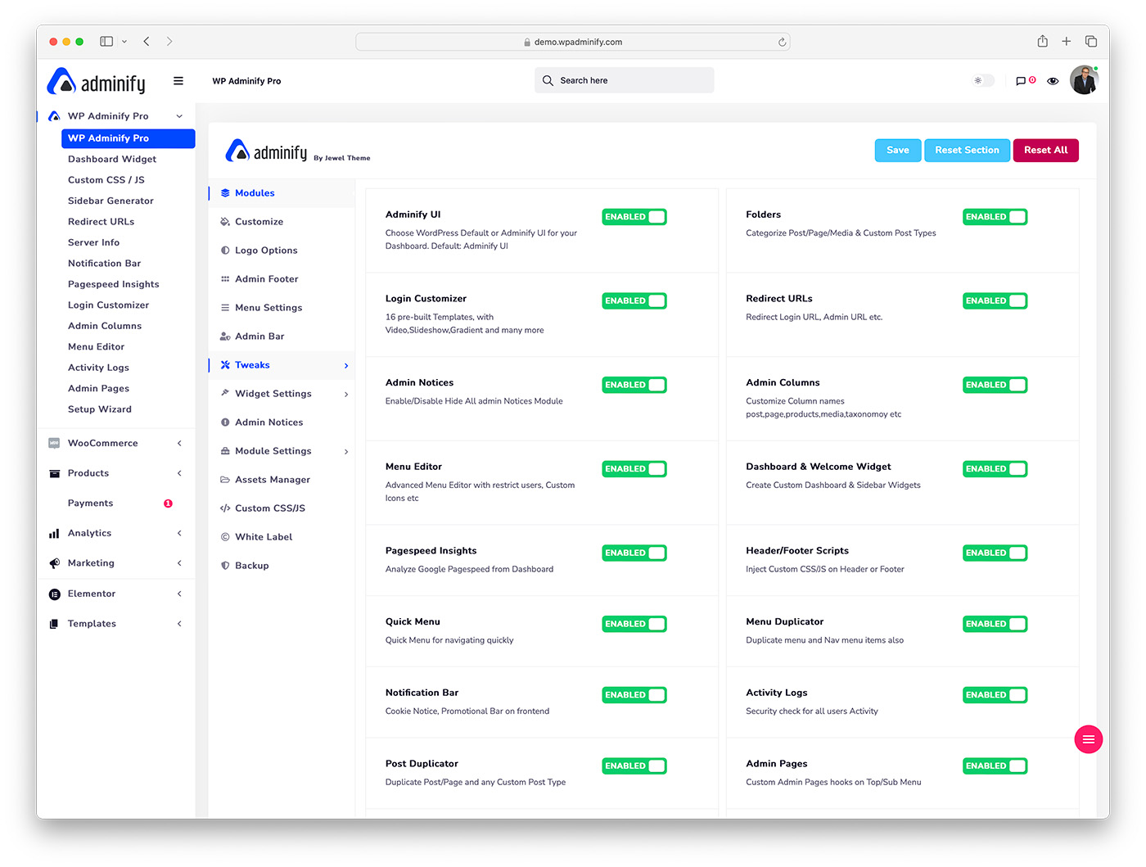Click the WooCommerce sidebar icon

tap(54, 443)
